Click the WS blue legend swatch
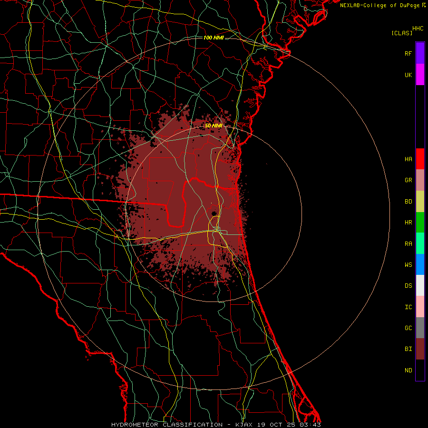The width and height of the screenshot is (428, 428). [x=420, y=264]
